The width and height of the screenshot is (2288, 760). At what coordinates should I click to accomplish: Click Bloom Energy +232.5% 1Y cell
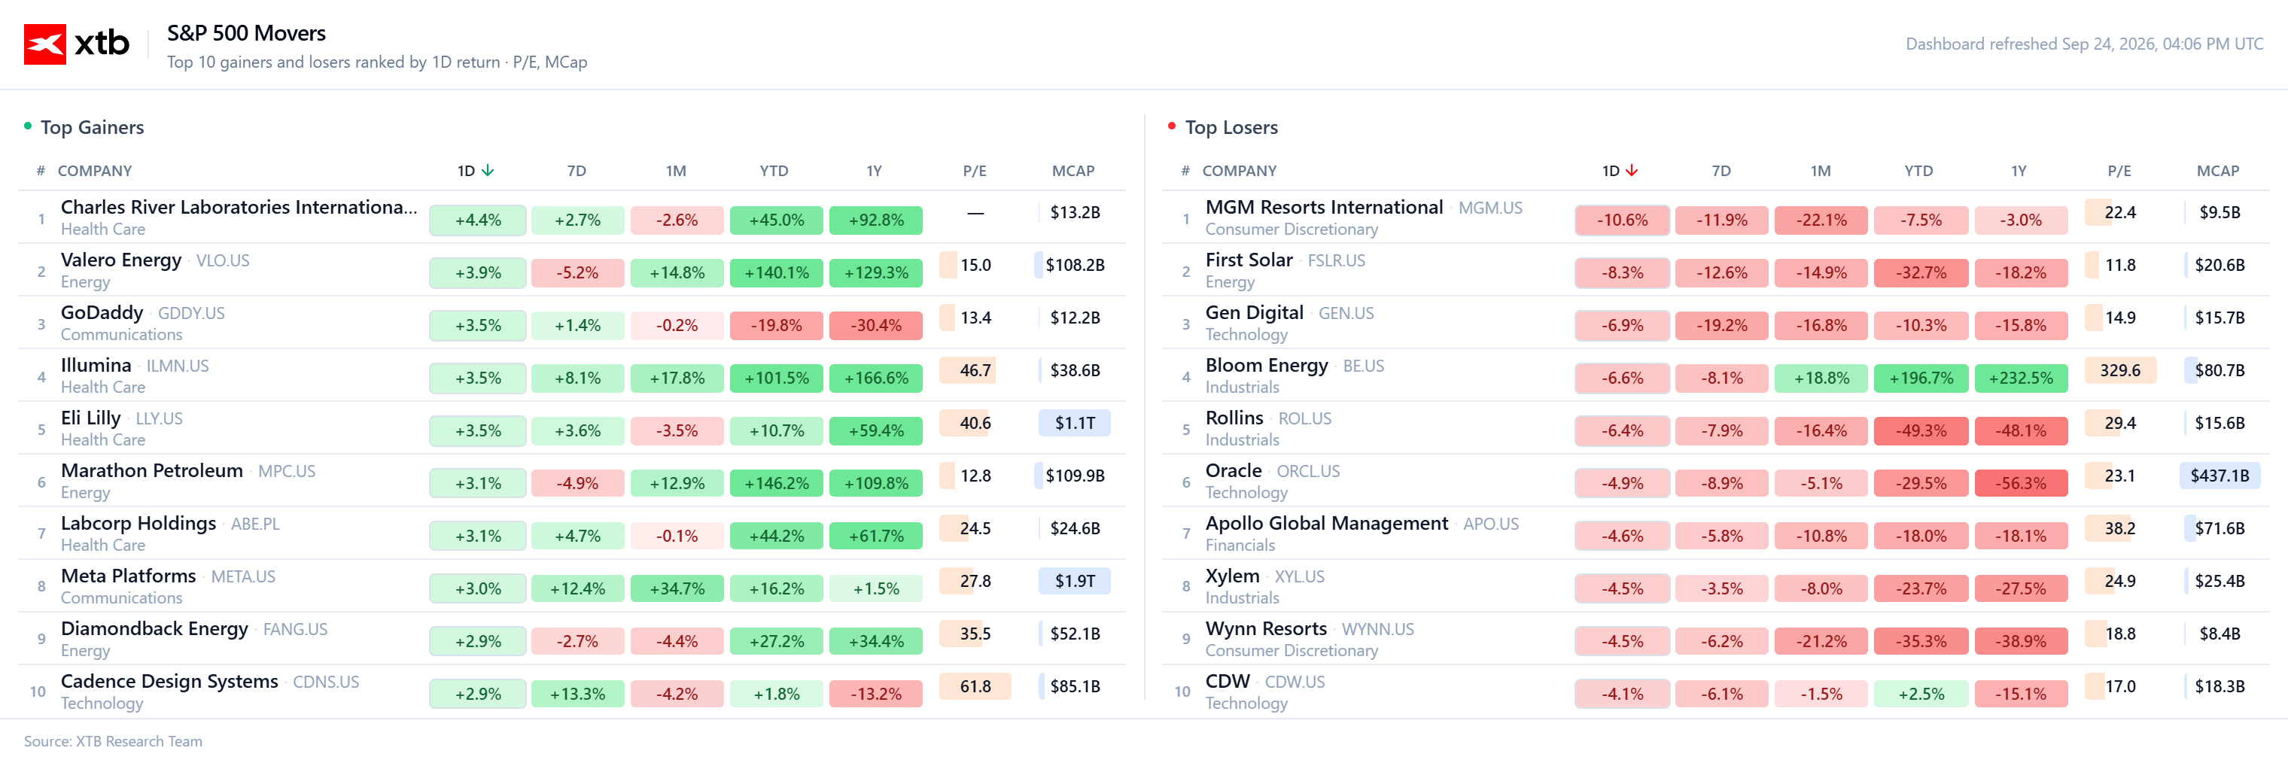point(2021,378)
